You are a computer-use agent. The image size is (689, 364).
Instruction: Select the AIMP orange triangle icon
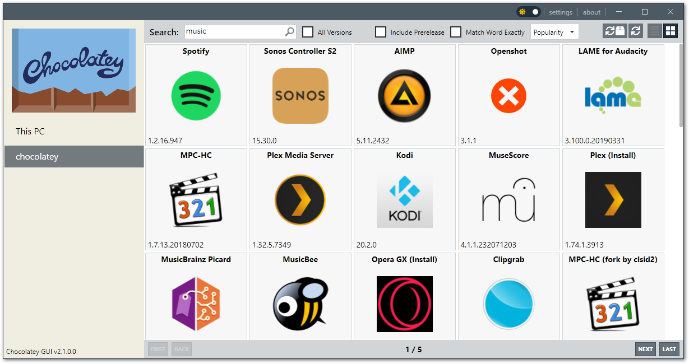[x=405, y=96]
